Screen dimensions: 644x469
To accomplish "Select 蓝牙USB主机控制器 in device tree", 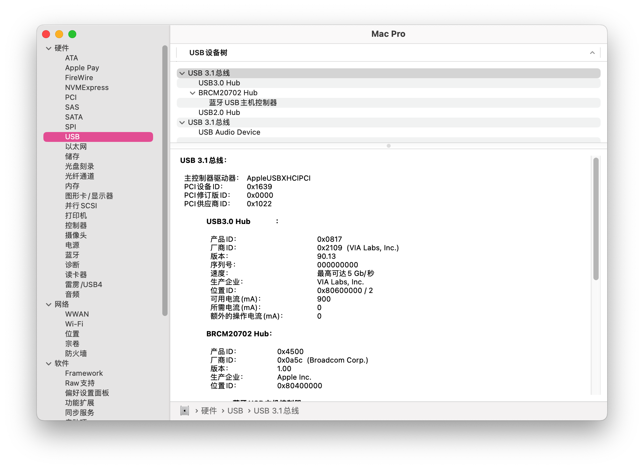I will 243,103.
